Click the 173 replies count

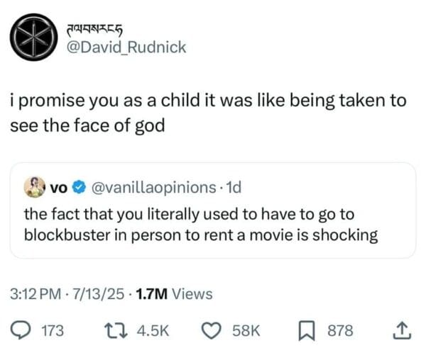53,329
